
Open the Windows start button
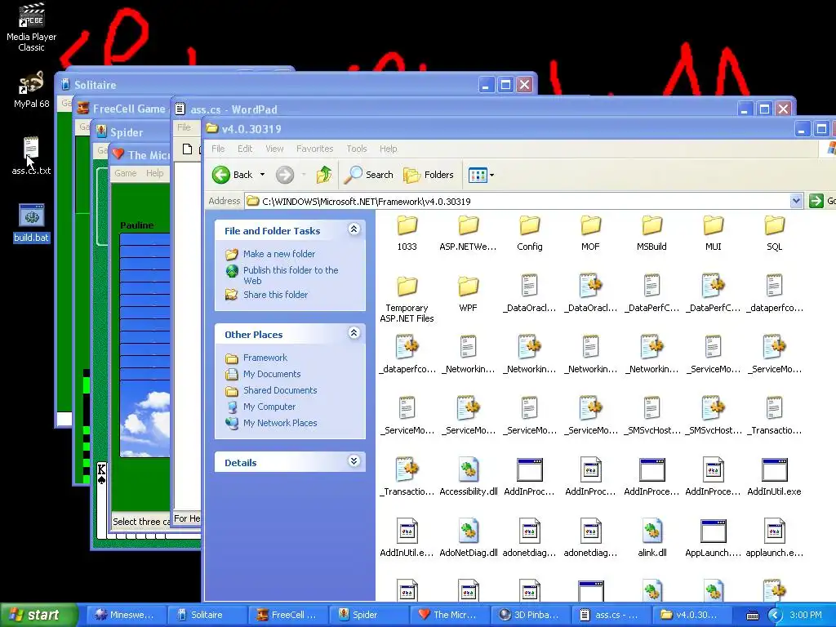pyautogui.click(x=38, y=615)
